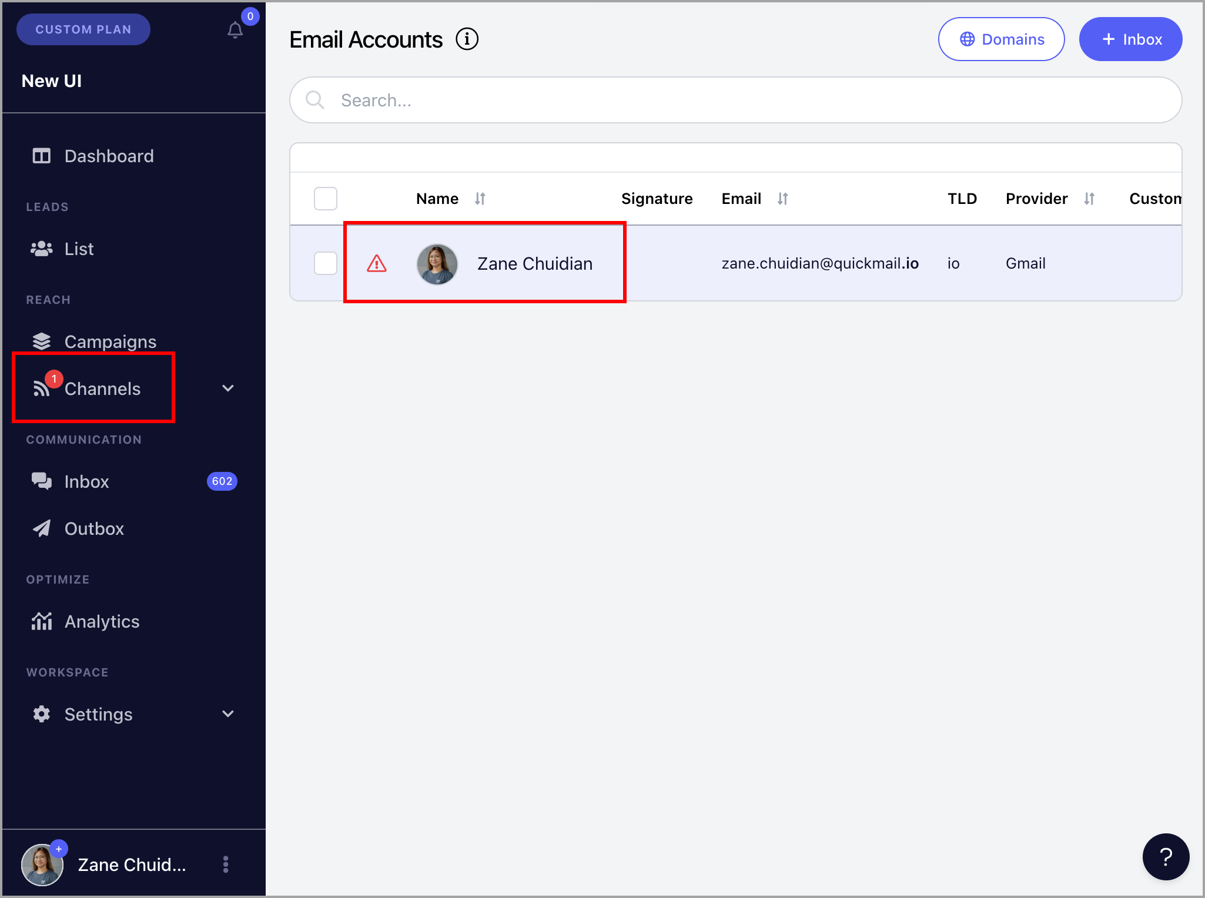Click the io TLD cell
Viewport: 1205px width, 898px height.
pyautogui.click(x=953, y=263)
